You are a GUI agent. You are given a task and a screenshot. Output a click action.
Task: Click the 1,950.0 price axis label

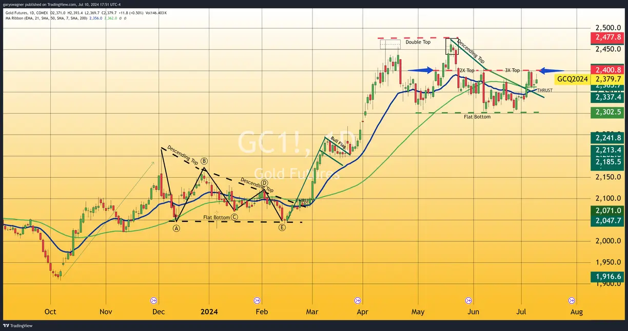[609, 263]
